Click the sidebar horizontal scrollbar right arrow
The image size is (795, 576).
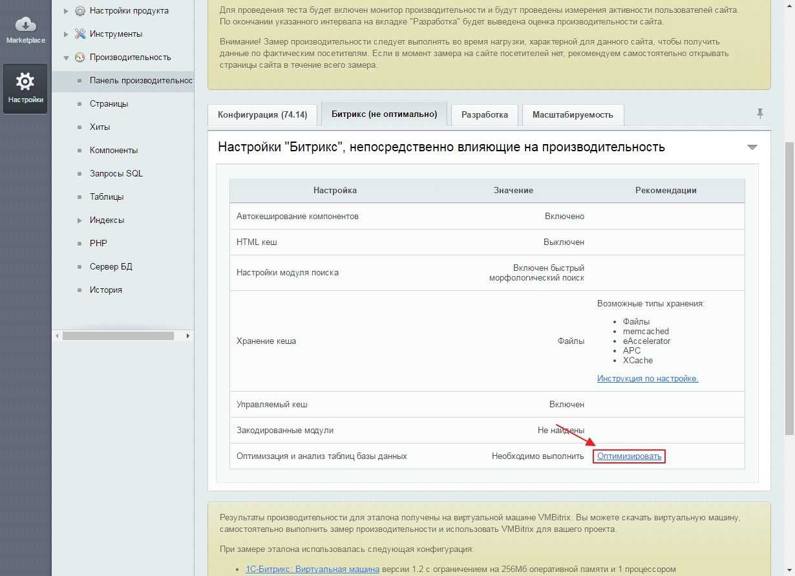(188, 336)
